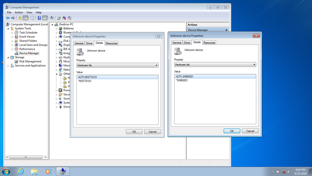The height and width of the screenshot is (176, 312).
Task: Select *SMB0001 value row
Action: click(215, 81)
